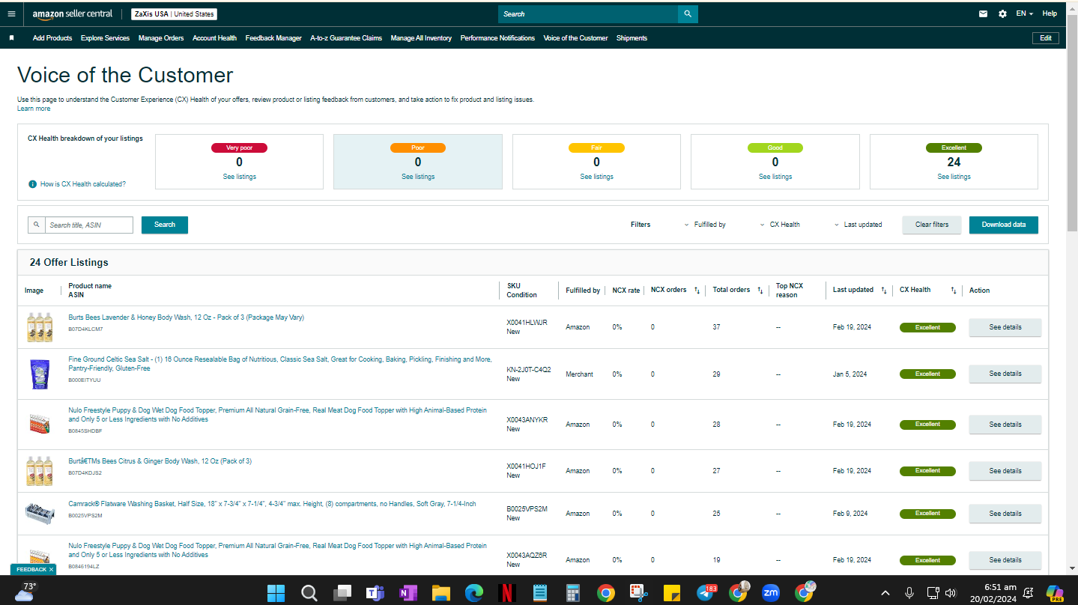Open Manage Orders

coord(161,38)
